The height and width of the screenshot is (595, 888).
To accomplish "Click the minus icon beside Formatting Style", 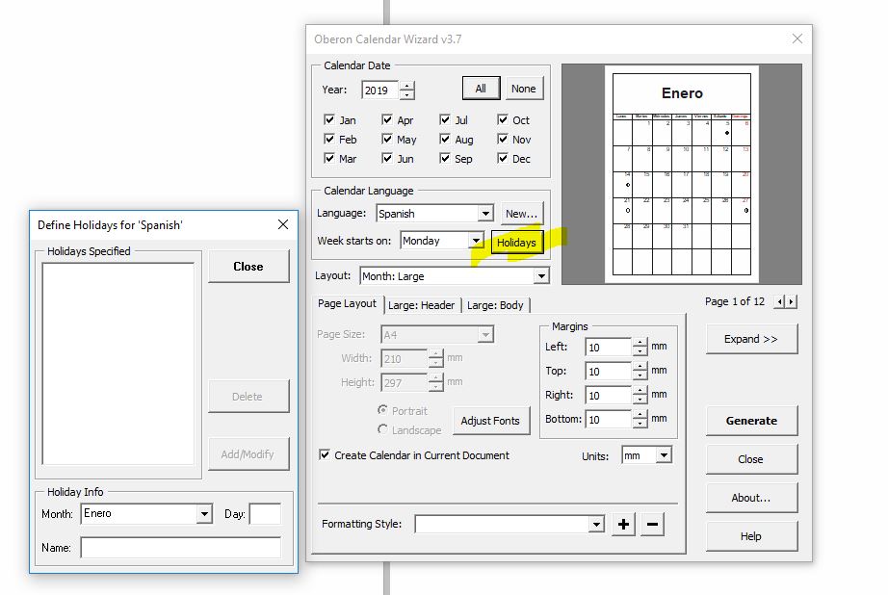I will point(652,524).
